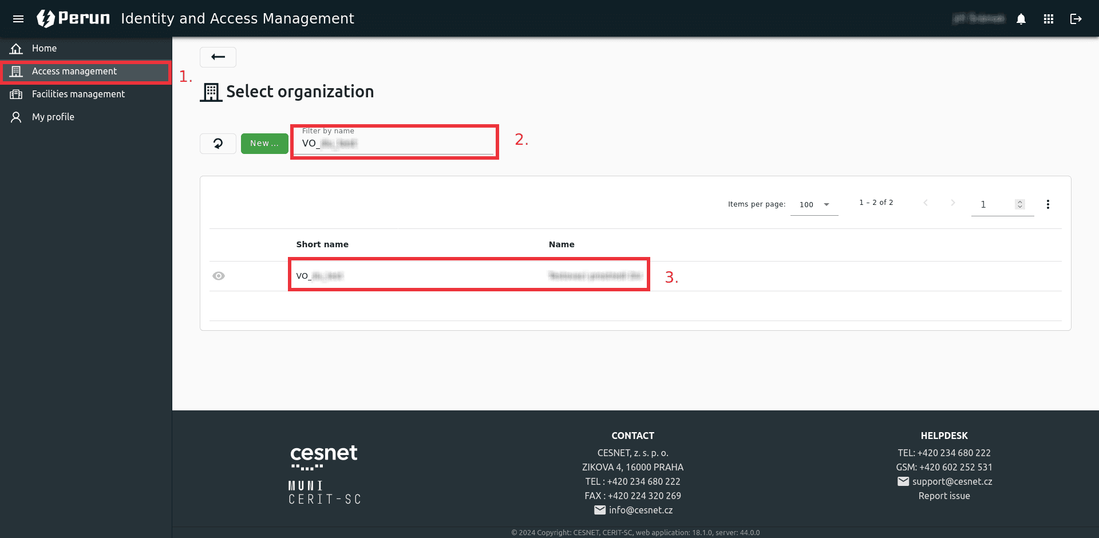Click the green New button

coord(264,144)
